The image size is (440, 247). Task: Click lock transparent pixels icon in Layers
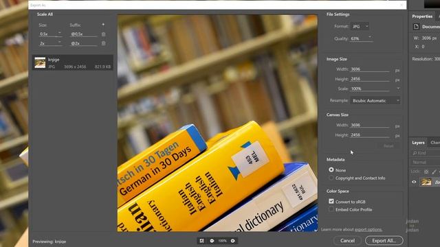pos(426,172)
